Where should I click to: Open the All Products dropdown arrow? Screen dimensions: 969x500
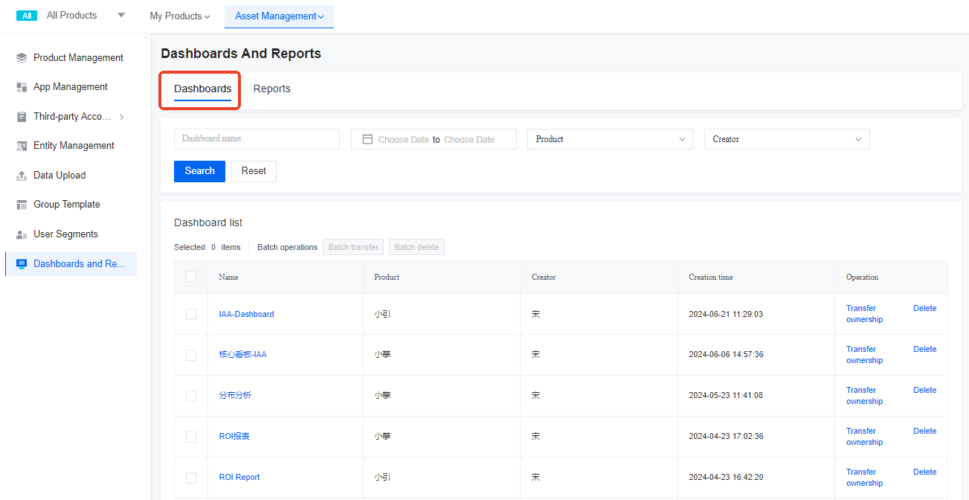click(x=121, y=16)
